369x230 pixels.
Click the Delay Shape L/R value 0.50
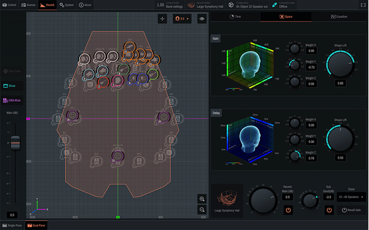point(340,158)
